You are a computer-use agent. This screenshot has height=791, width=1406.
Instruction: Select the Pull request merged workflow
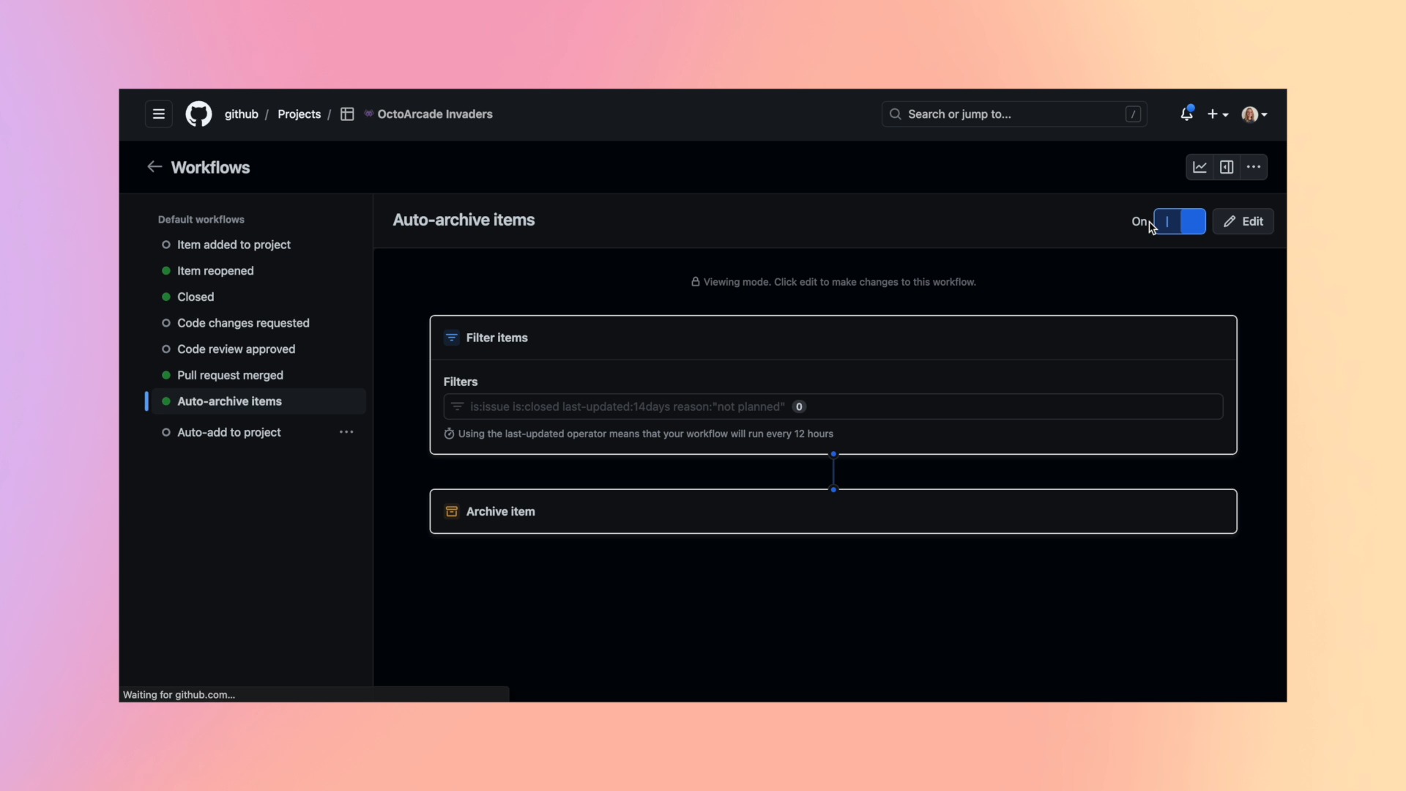point(230,375)
